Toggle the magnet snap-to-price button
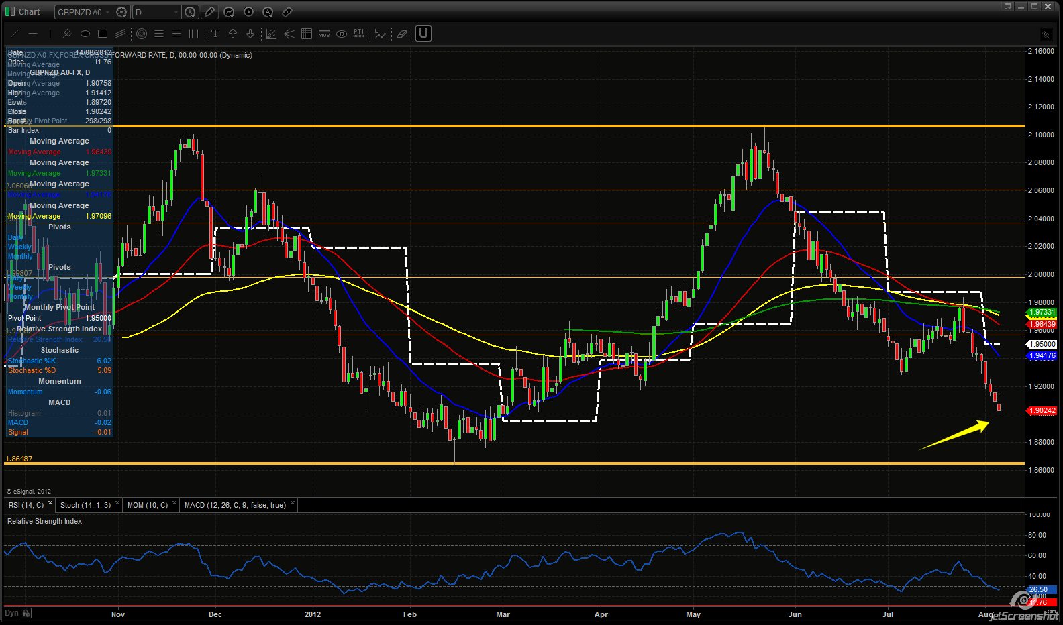 click(423, 34)
